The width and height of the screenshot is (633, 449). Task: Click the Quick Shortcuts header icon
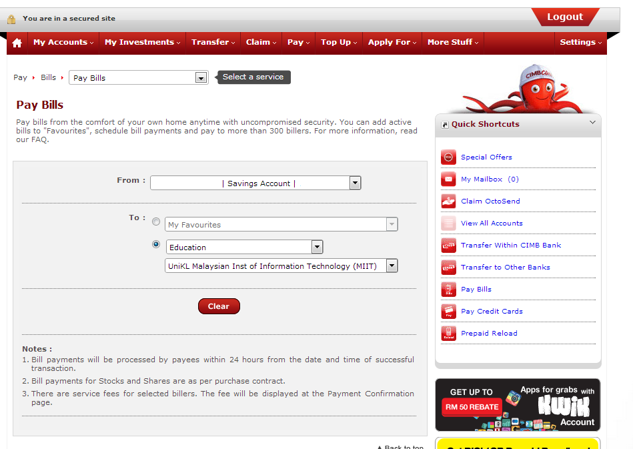pos(445,125)
